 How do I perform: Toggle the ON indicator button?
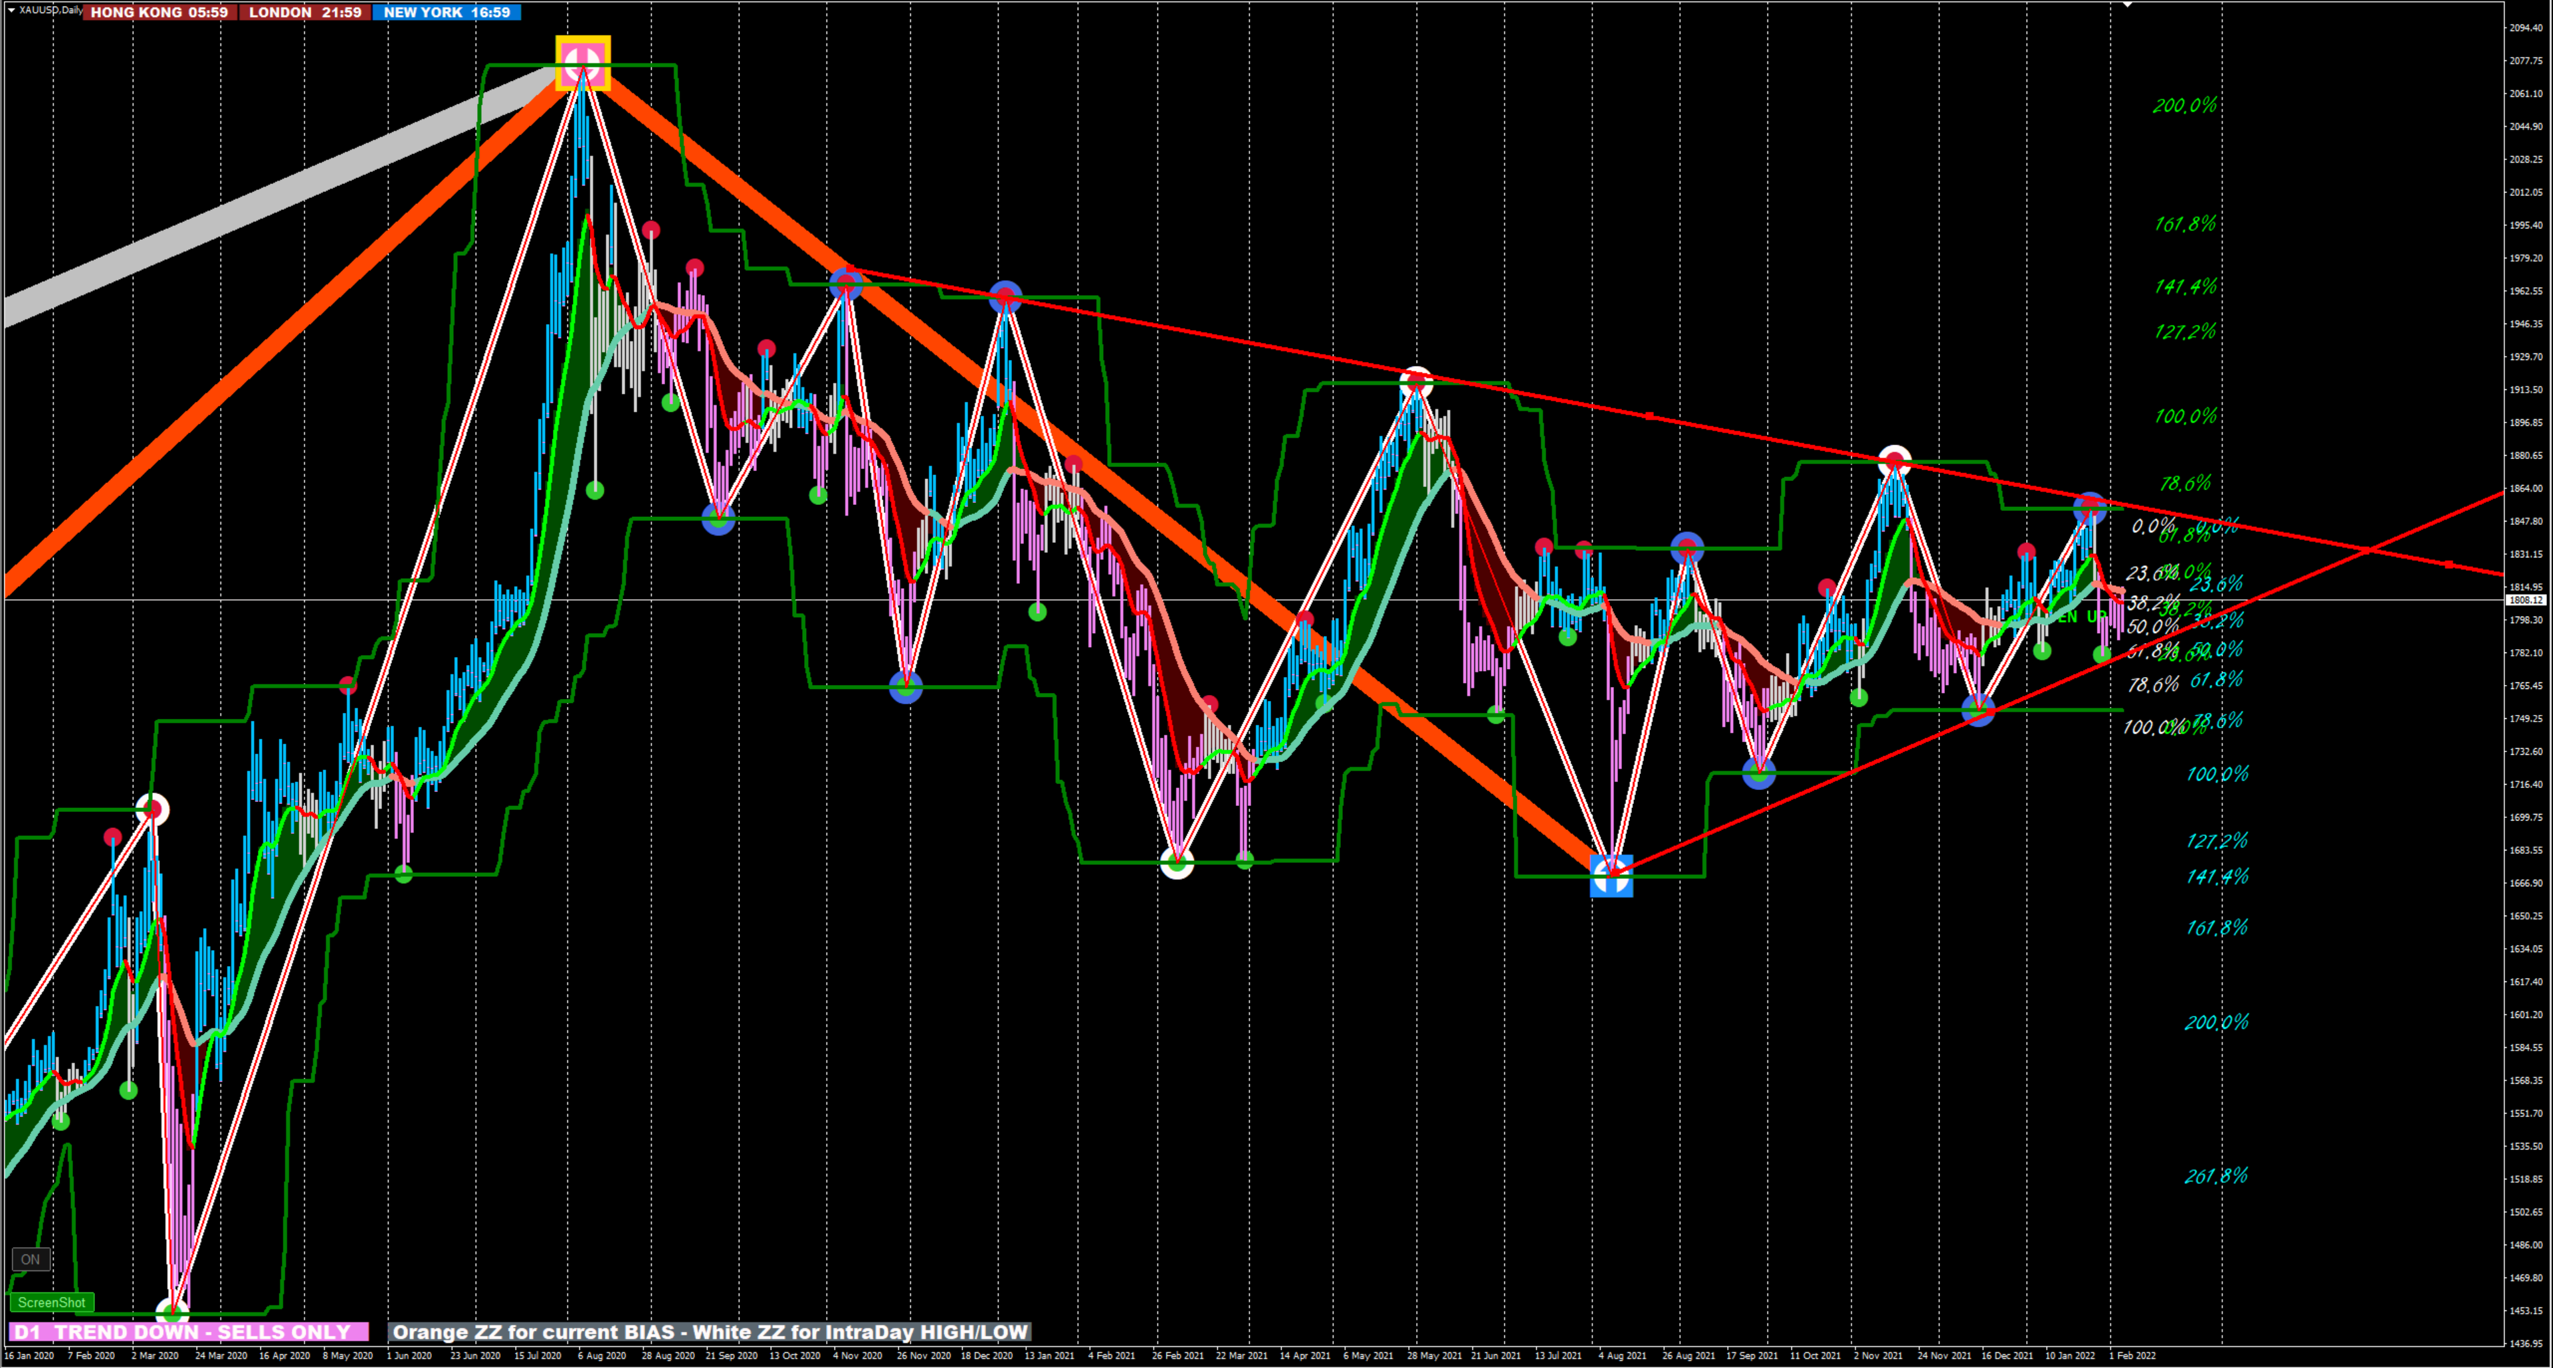[x=31, y=1259]
